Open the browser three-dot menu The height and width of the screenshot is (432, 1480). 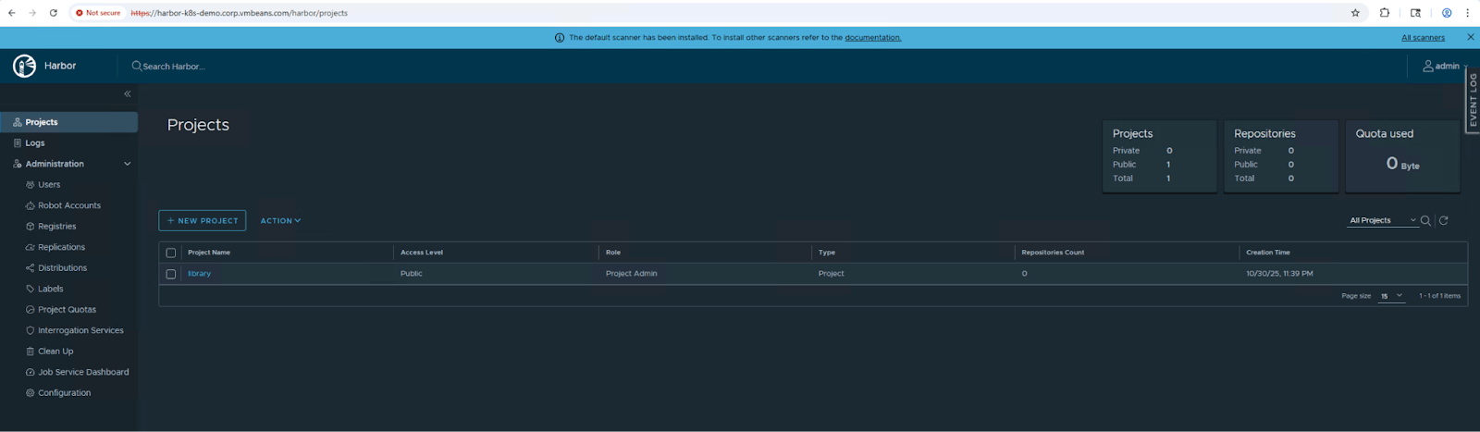tap(1468, 13)
